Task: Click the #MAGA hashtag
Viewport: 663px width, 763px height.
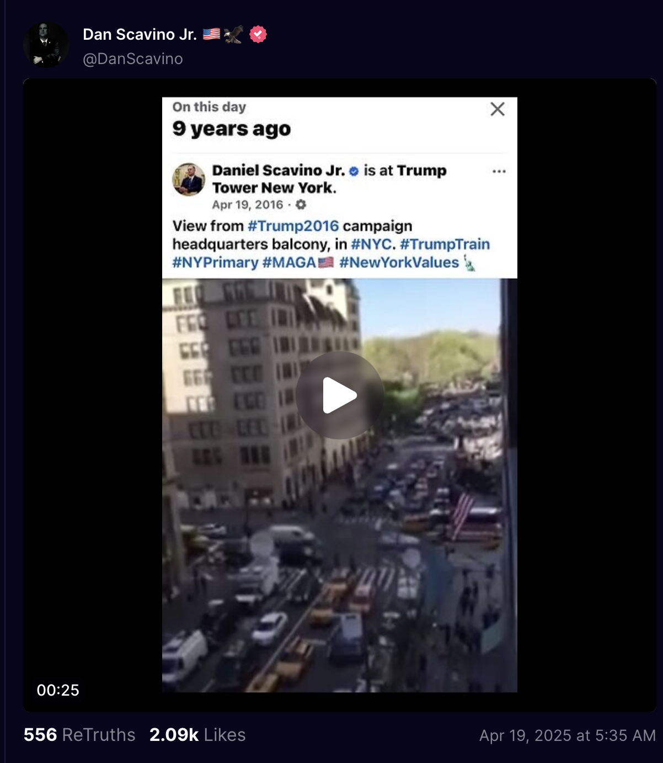Action: (x=289, y=262)
